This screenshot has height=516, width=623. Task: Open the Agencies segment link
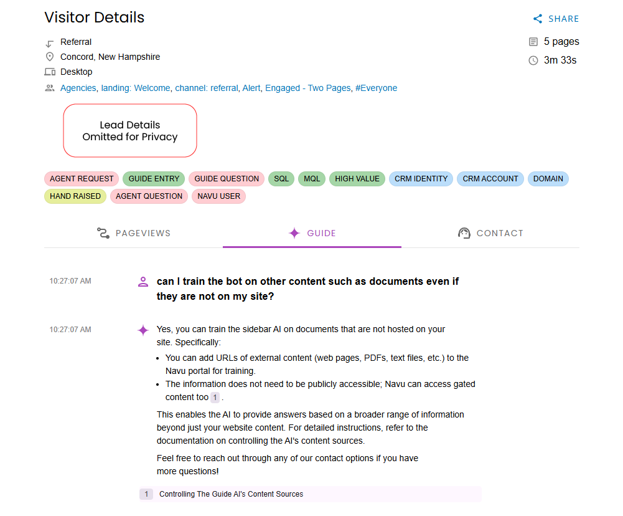[78, 88]
